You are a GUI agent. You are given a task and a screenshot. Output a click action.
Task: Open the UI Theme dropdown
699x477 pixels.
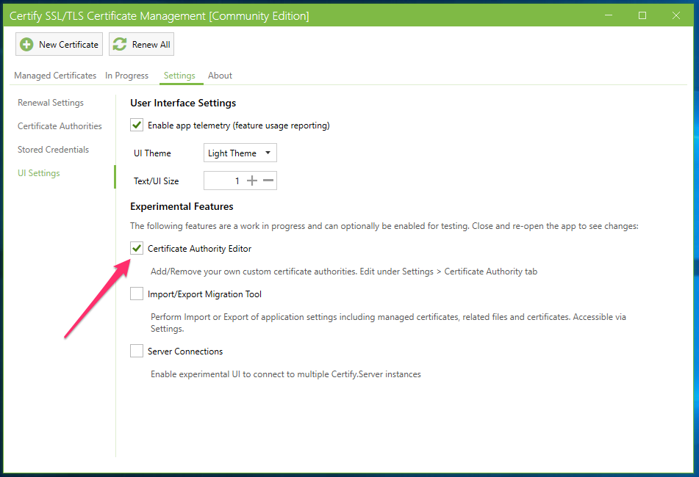[240, 153]
